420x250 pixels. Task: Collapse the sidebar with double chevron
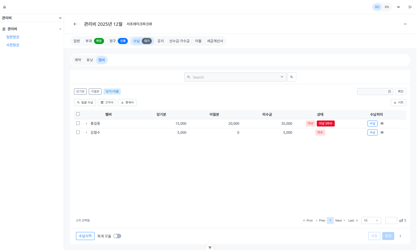tap(60, 18)
